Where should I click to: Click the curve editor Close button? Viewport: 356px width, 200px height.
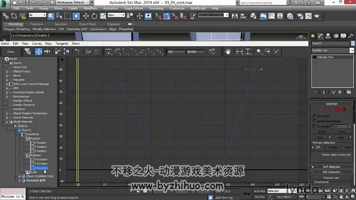pos(10,52)
